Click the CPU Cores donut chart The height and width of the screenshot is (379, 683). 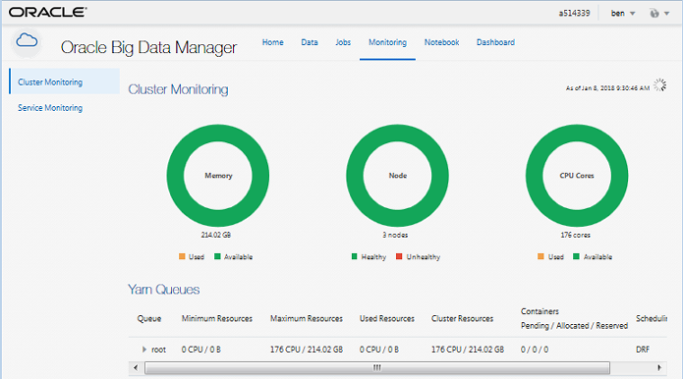point(577,176)
